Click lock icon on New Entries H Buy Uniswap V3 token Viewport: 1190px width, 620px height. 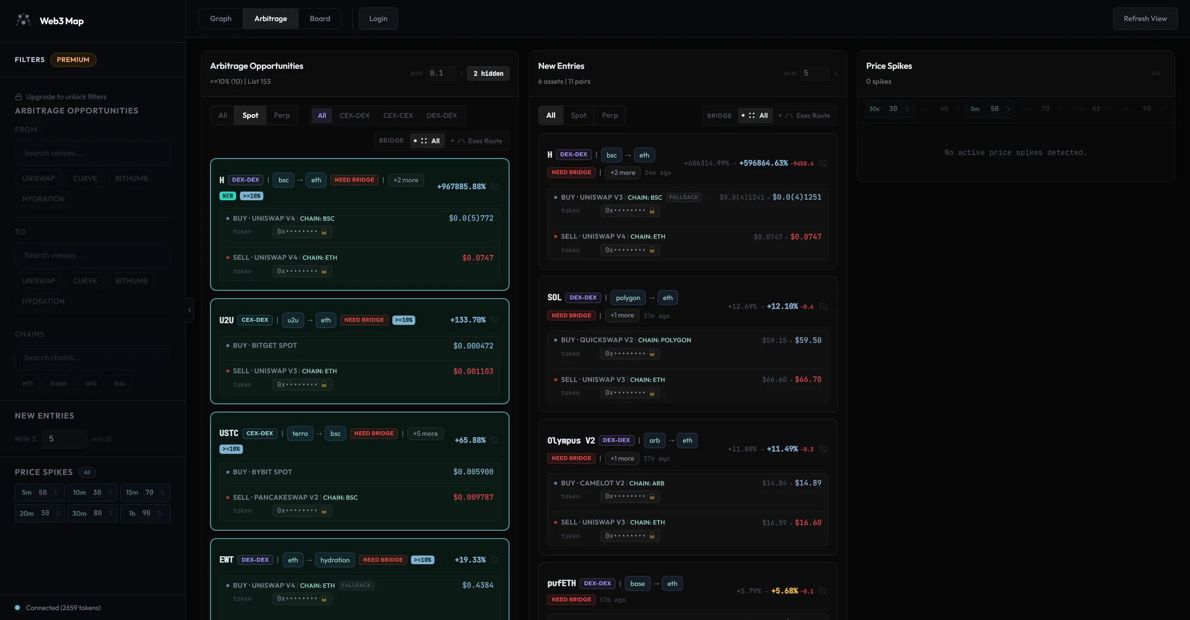652,210
